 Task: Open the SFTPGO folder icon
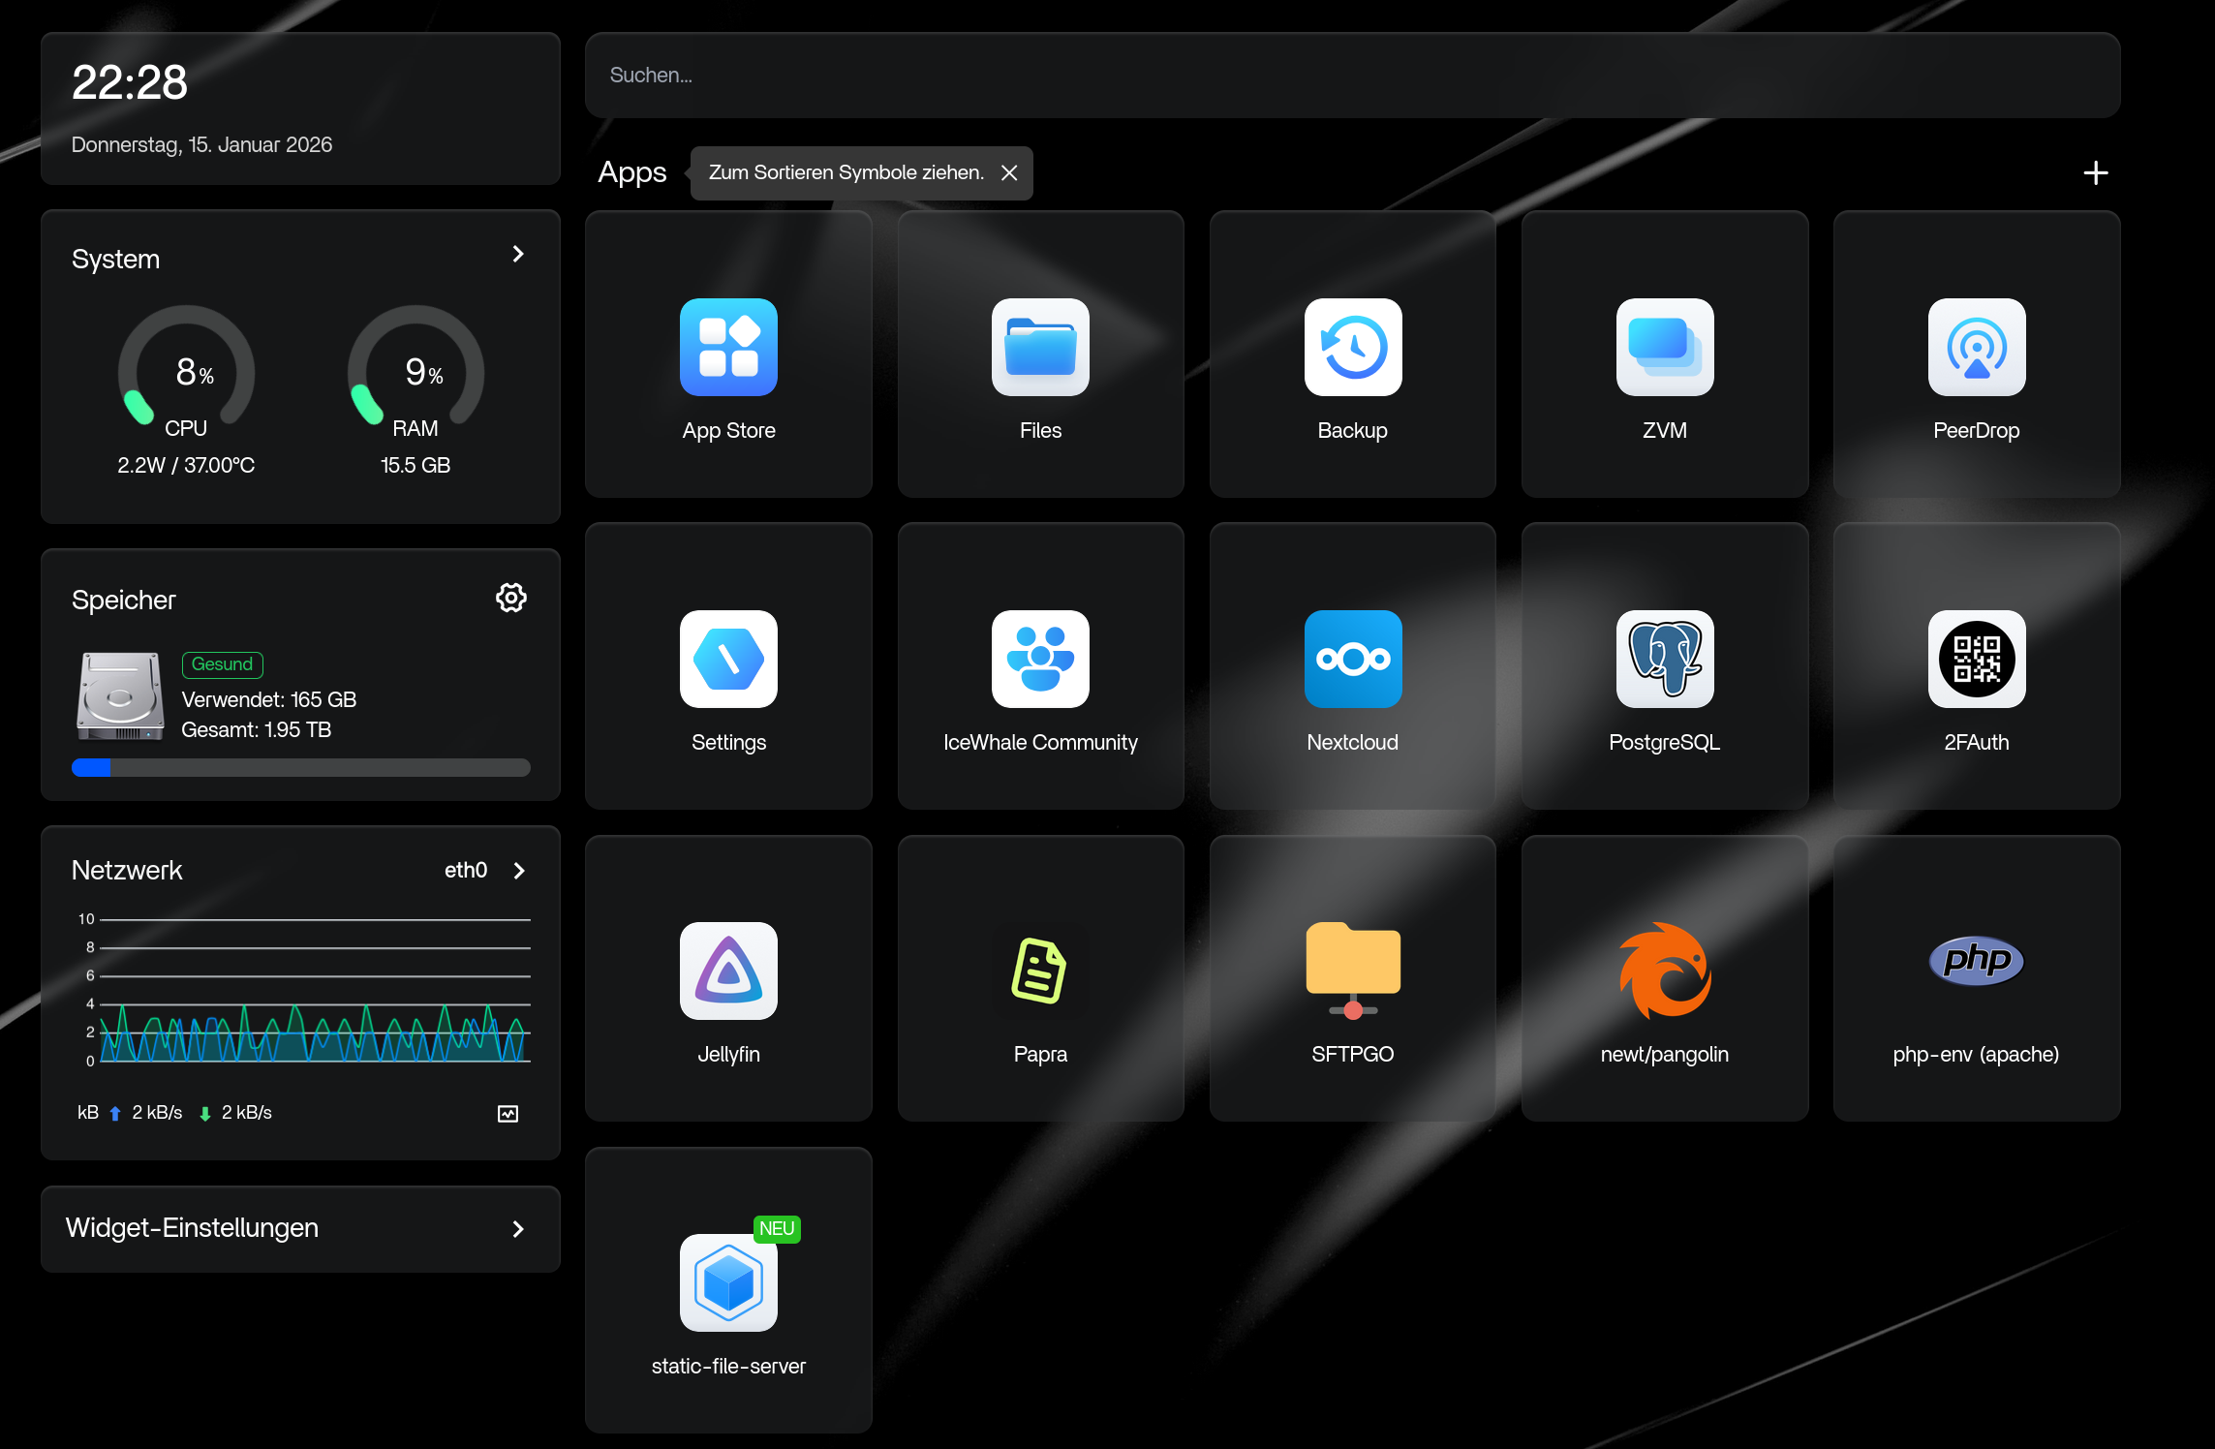[1352, 971]
